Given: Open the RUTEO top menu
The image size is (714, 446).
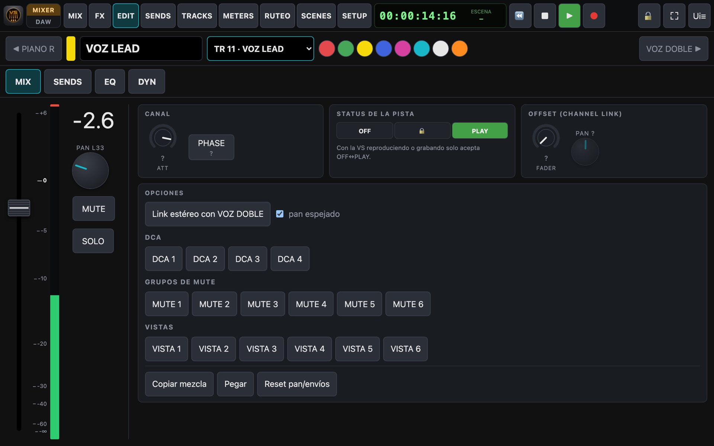Looking at the screenshot, I should click(x=277, y=16).
